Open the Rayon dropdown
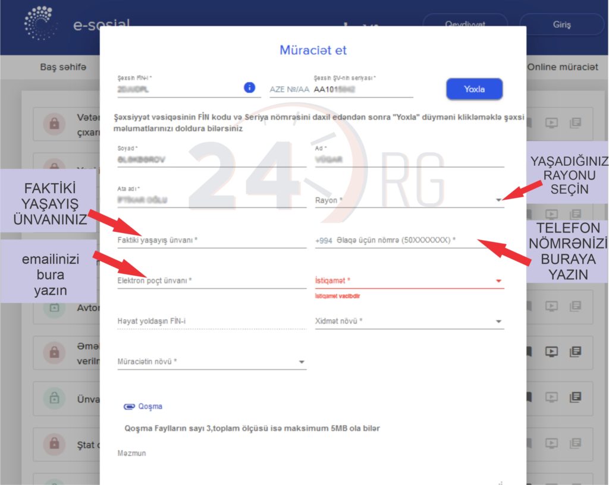The height and width of the screenshot is (485, 609). point(409,201)
